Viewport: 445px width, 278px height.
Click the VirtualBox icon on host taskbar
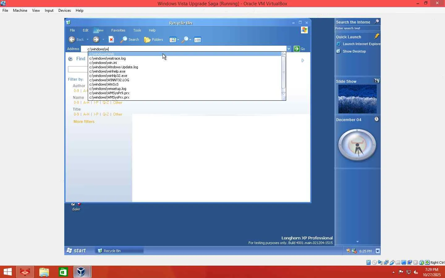[82, 272]
